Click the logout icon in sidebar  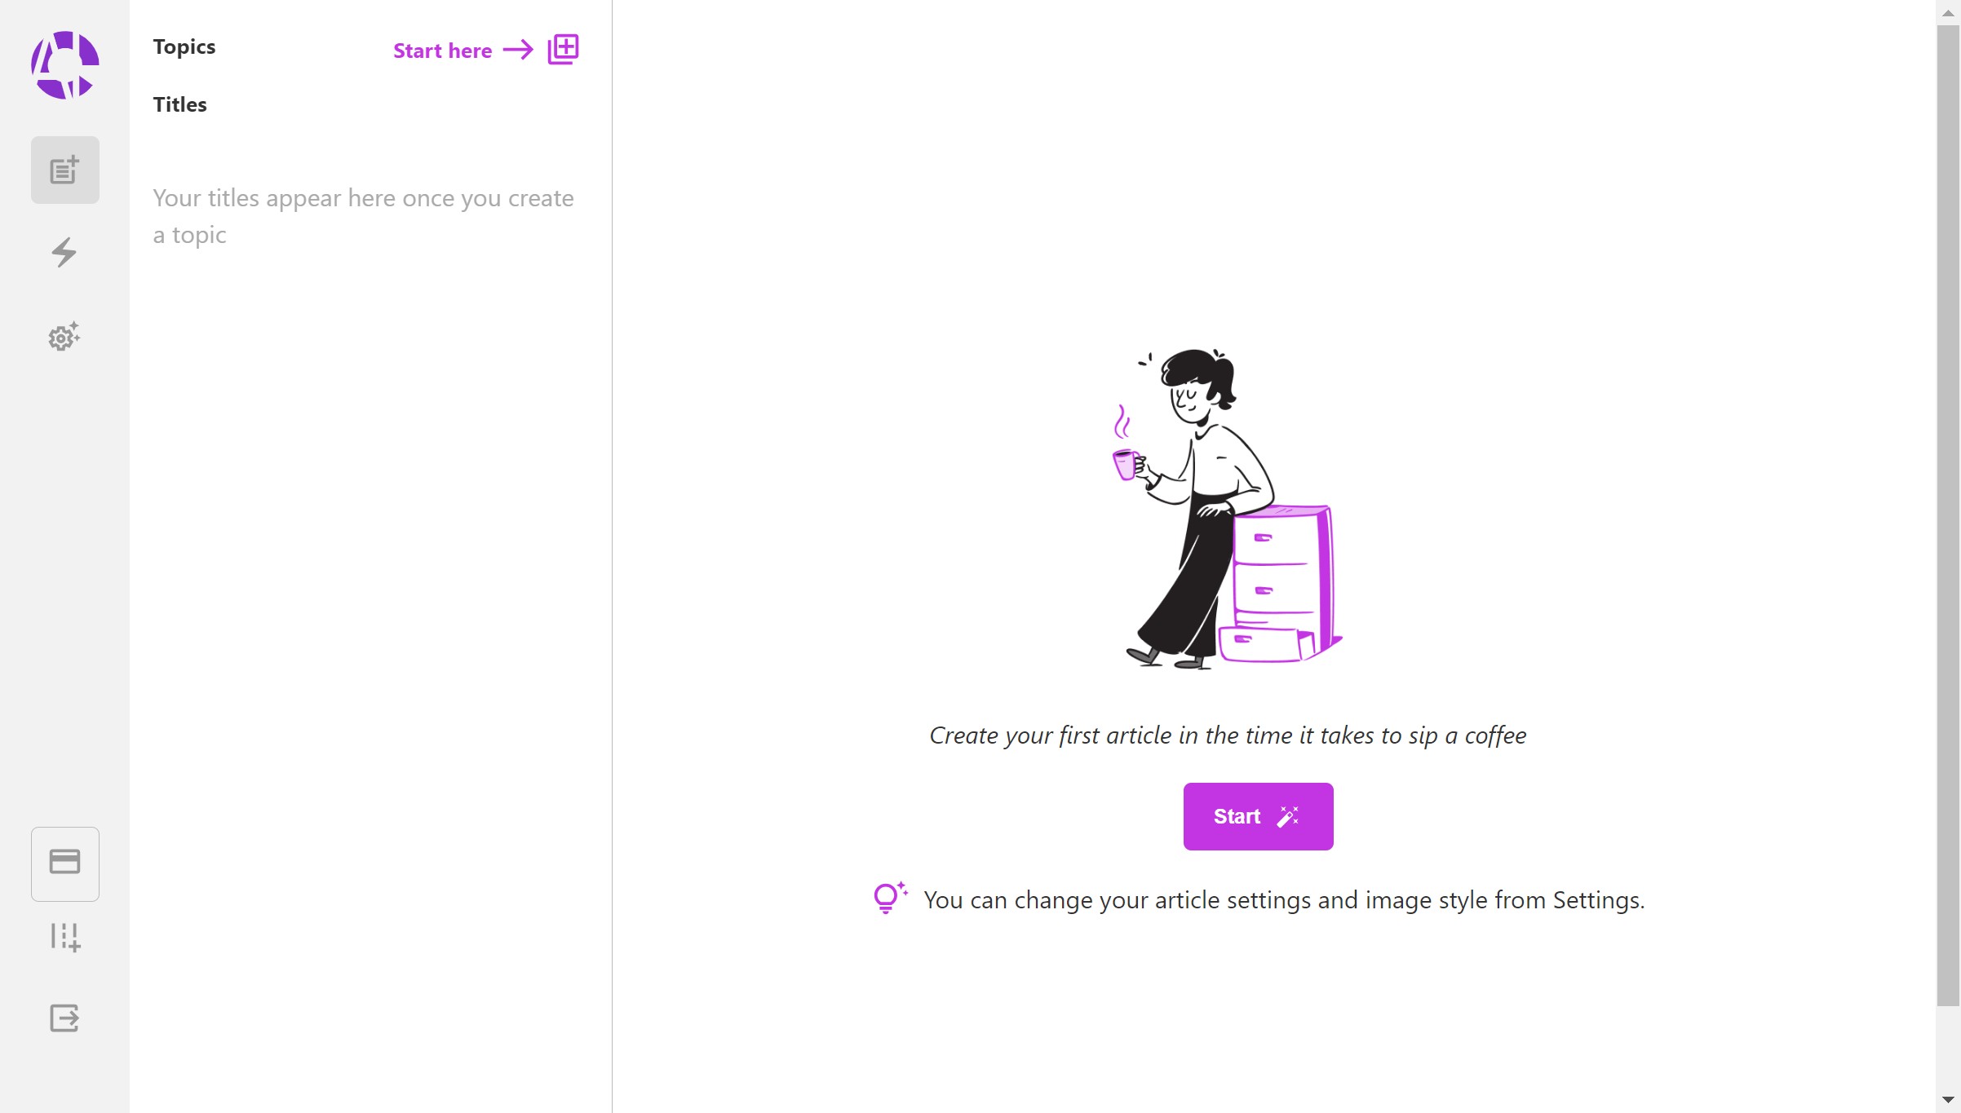[x=64, y=1018]
